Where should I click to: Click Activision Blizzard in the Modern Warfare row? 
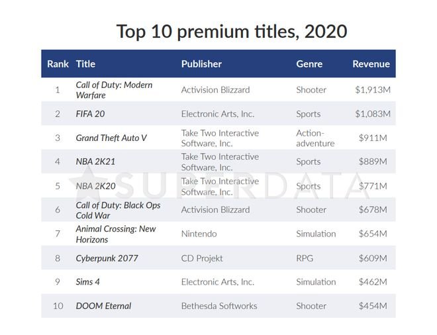tap(215, 90)
